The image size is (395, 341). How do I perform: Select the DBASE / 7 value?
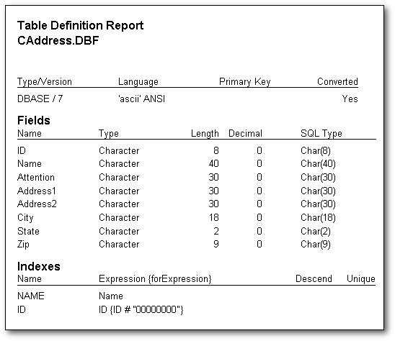40,99
